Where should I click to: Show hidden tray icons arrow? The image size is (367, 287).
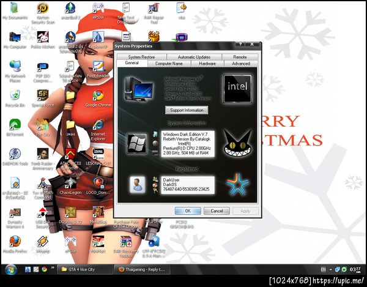pyautogui.click(x=330, y=270)
